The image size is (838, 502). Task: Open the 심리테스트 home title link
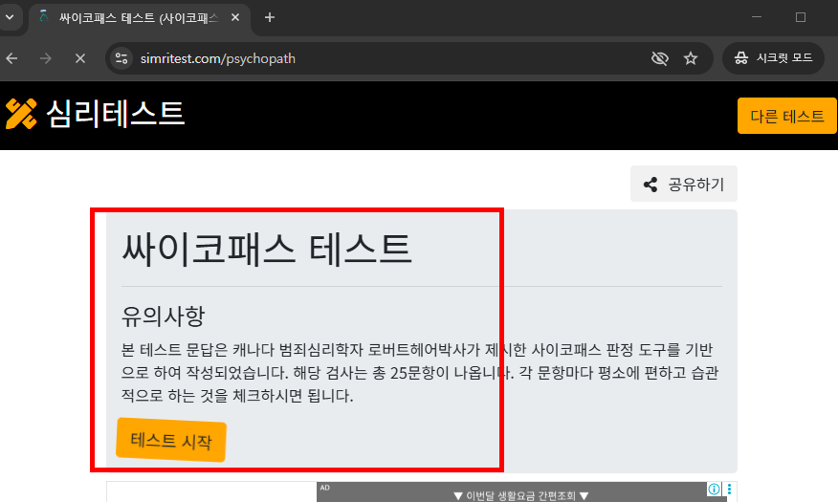coord(116,114)
